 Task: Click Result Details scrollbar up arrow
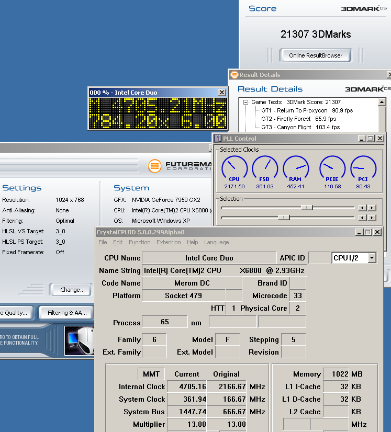click(382, 102)
